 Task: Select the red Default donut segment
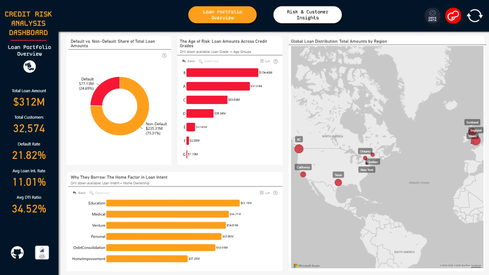click(x=103, y=89)
